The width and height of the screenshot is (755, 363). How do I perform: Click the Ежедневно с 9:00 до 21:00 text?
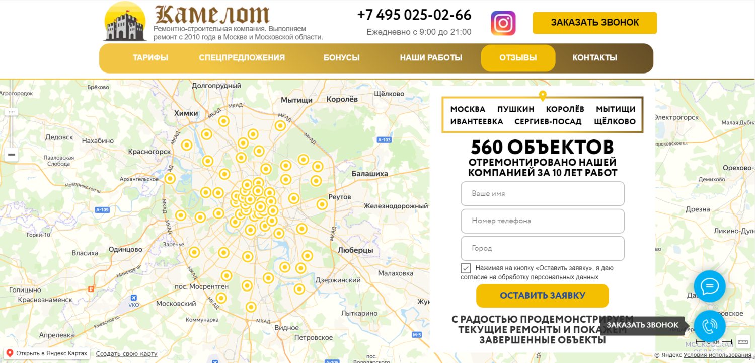click(419, 32)
